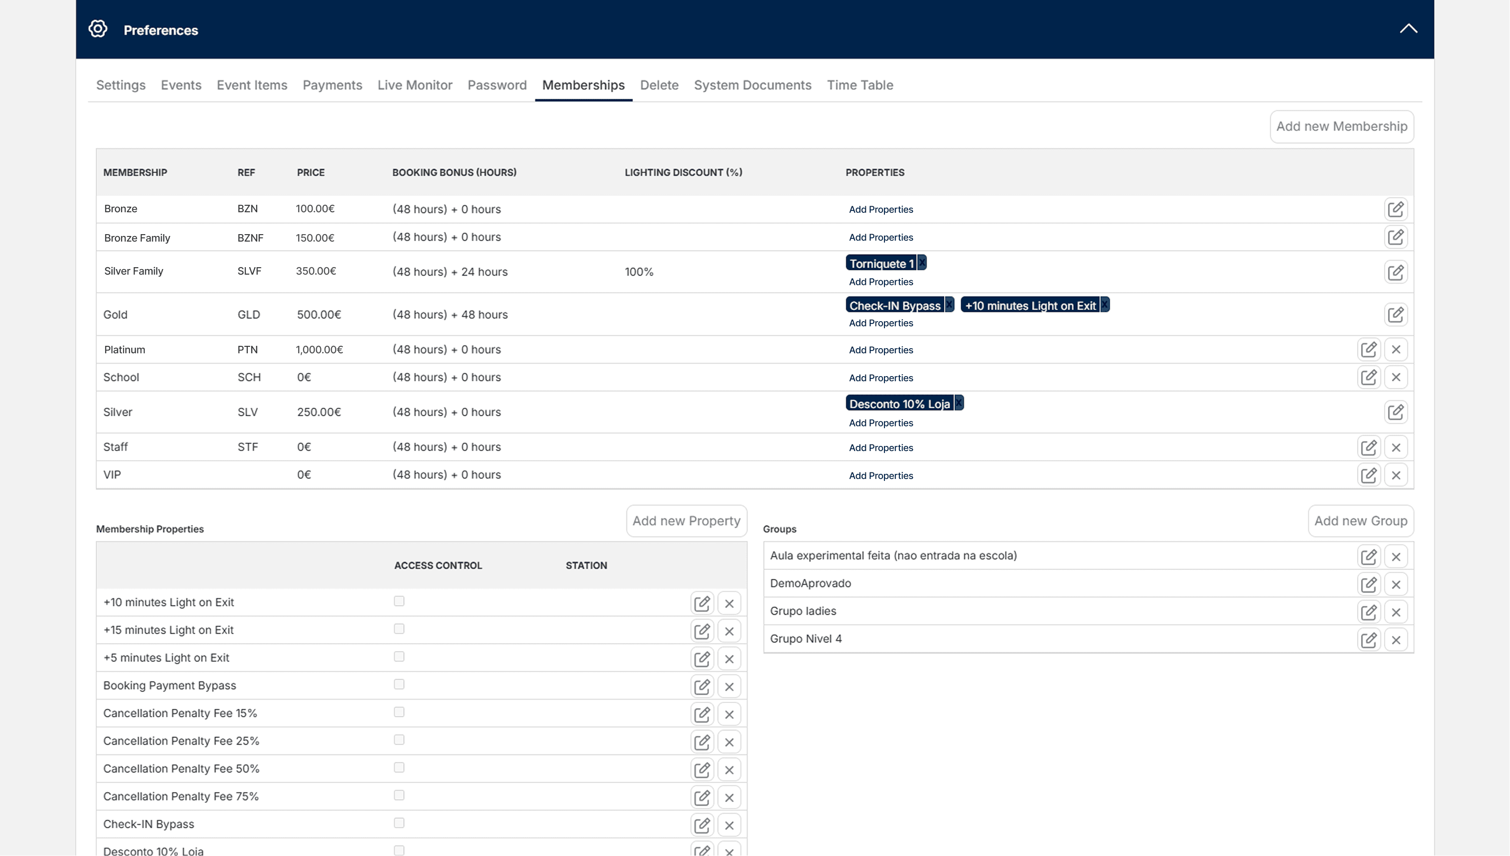Delete the +15 minutes Light on Exit property
Screen dimensions: 1510x856
(x=729, y=631)
